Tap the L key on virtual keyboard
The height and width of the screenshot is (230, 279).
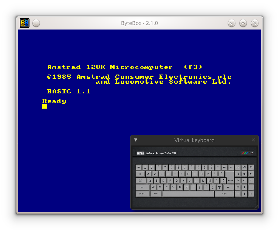click(203, 181)
